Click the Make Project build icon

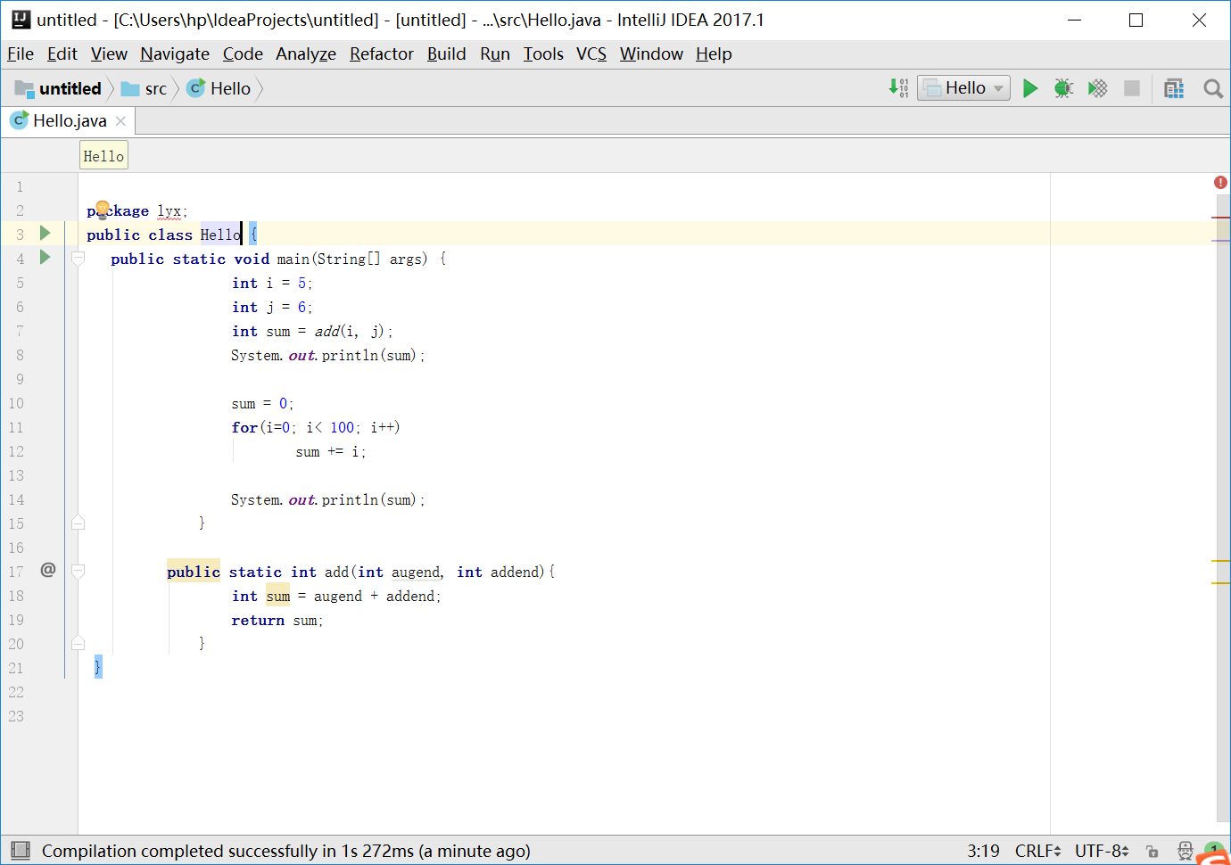898,87
